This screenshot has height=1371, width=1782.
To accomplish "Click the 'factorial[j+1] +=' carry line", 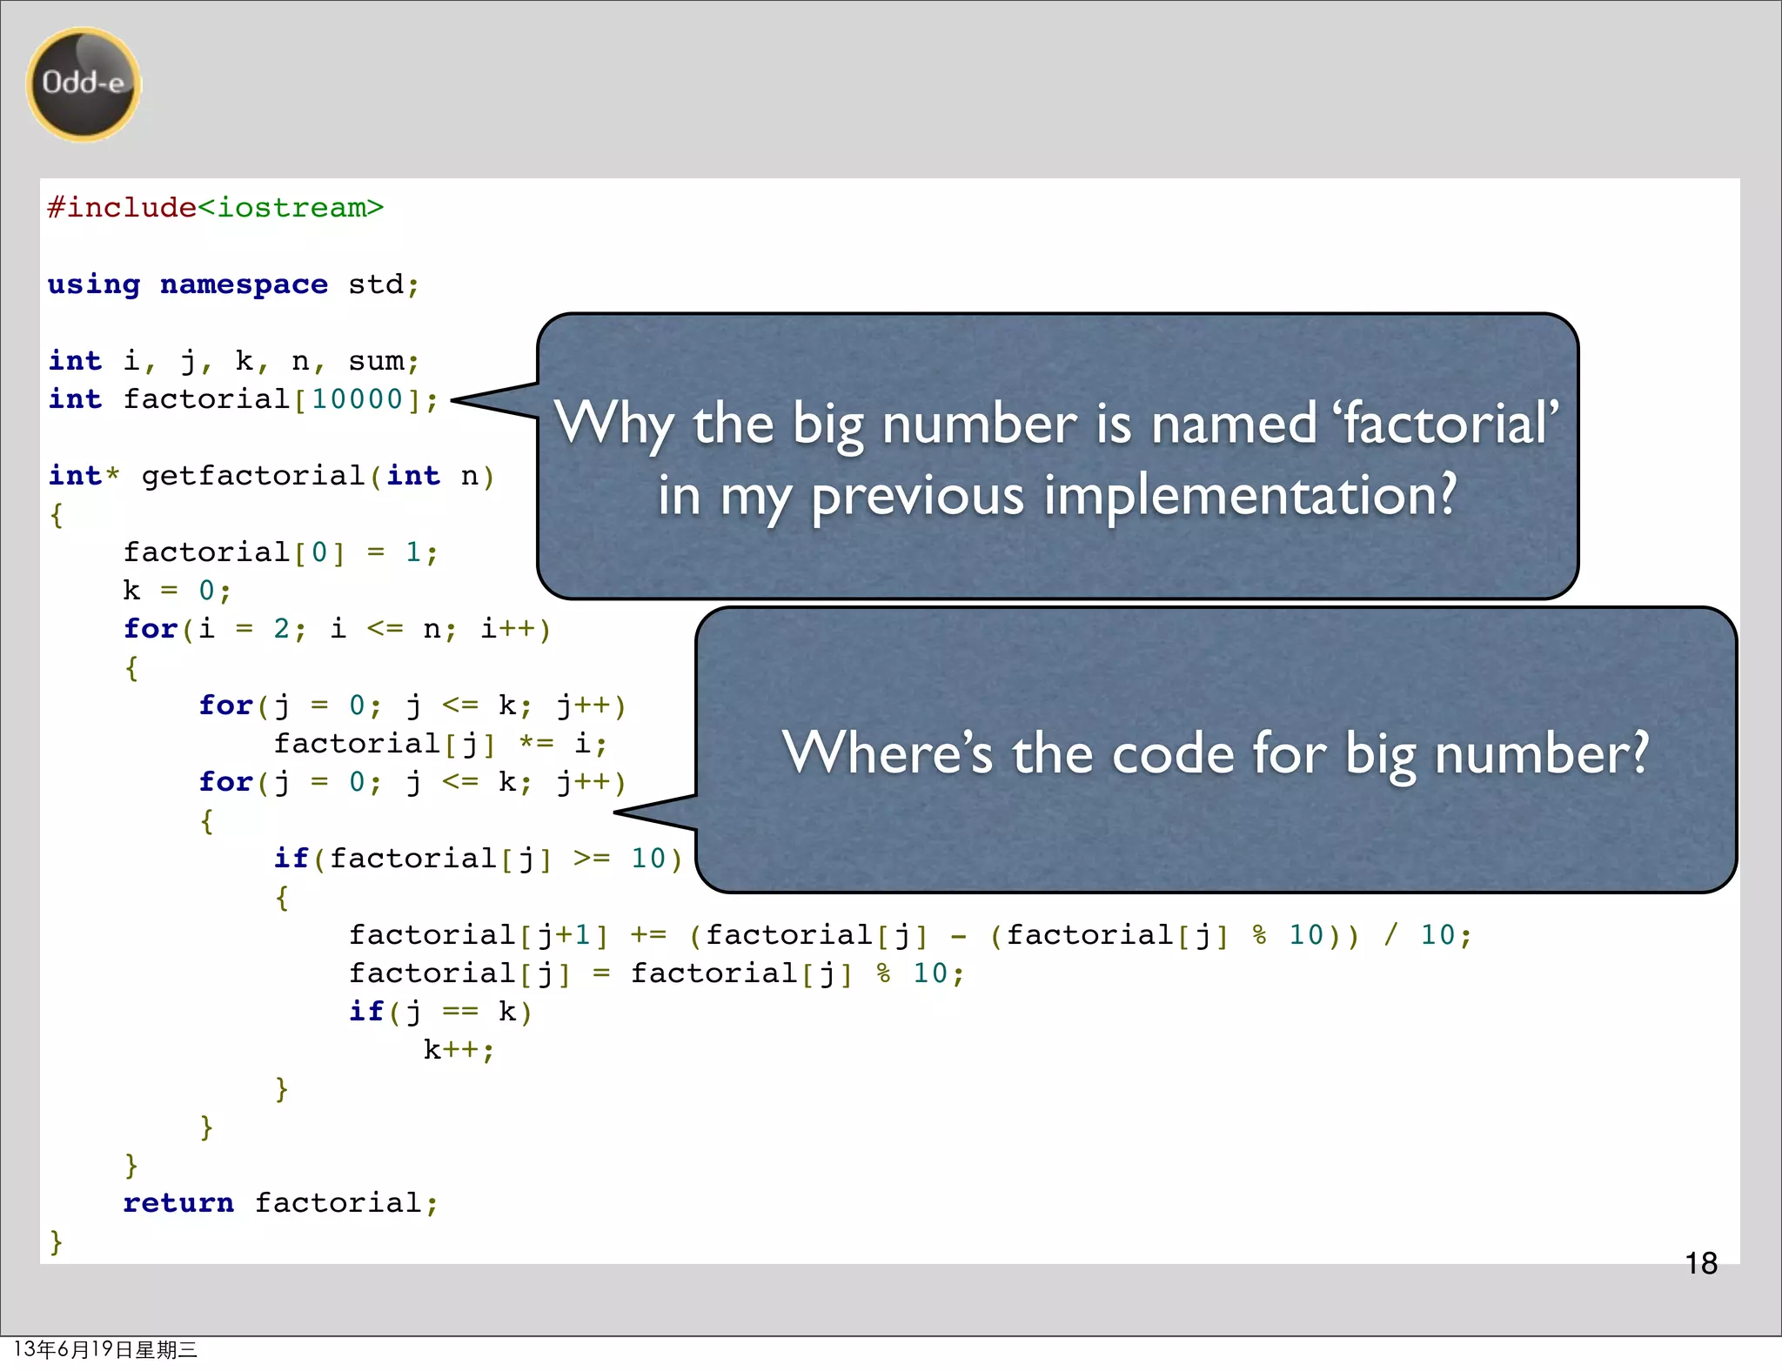I will point(909,935).
